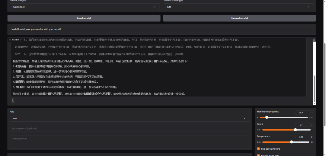Viewport: 326px width, 156px height.
Task: Click the Maximum new tokens number box 1024
Action: click(x=302, y=112)
